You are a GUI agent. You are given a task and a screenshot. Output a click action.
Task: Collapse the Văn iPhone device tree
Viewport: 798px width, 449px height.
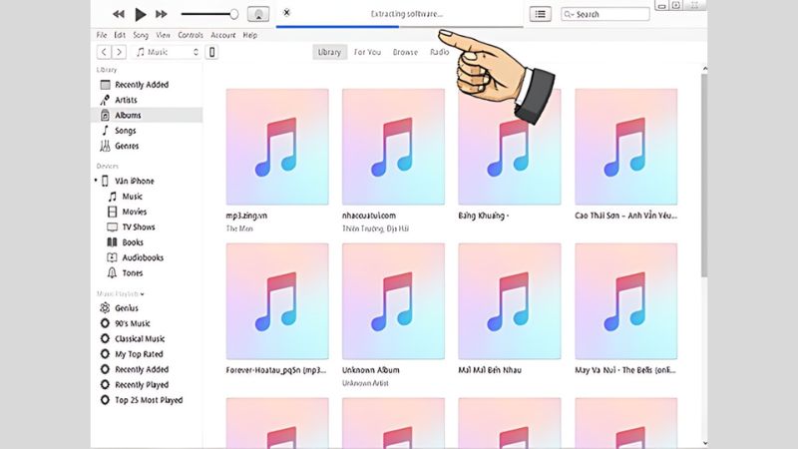[96, 181]
